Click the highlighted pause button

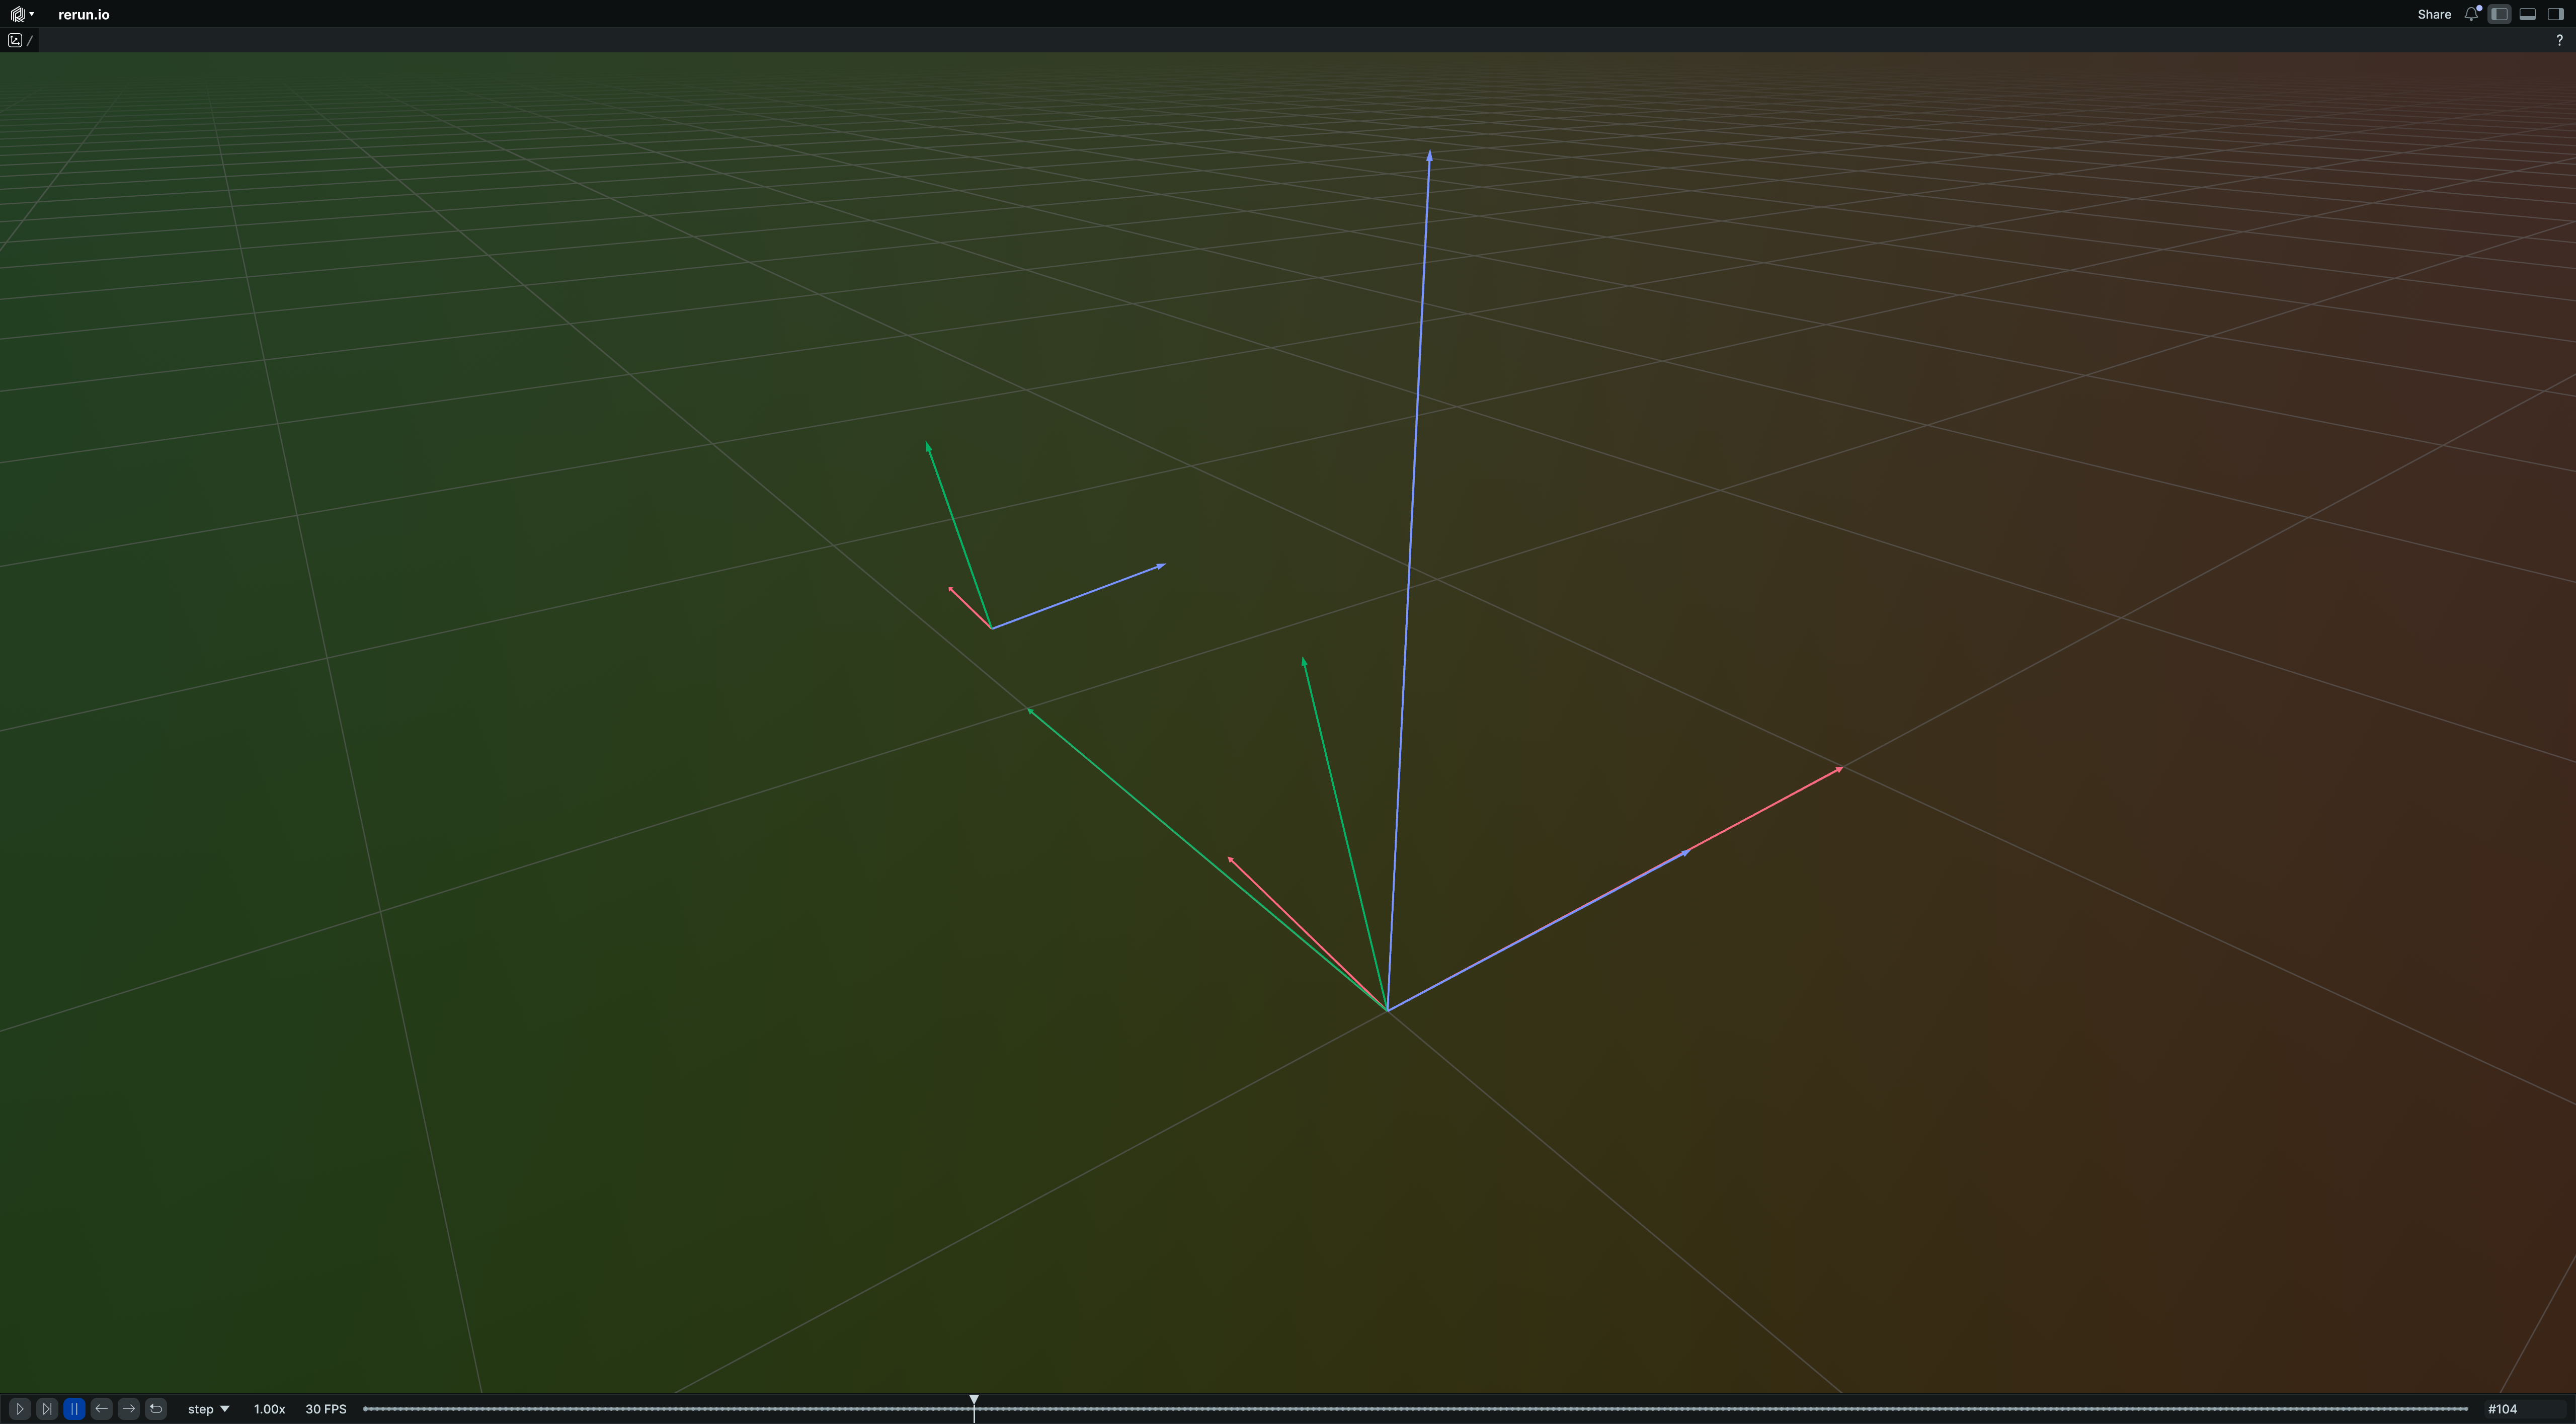(x=74, y=1408)
